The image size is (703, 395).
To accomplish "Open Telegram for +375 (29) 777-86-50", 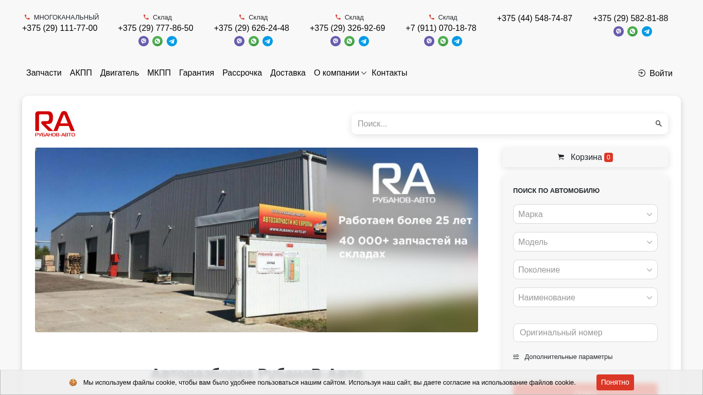I will pyautogui.click(x=172, y=41).
